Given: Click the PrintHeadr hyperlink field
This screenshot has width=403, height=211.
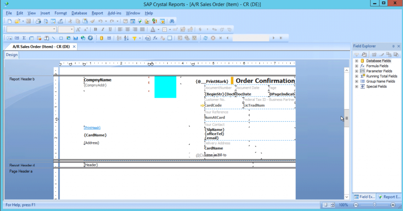Looking at the screenshot, I should point(92,128).
